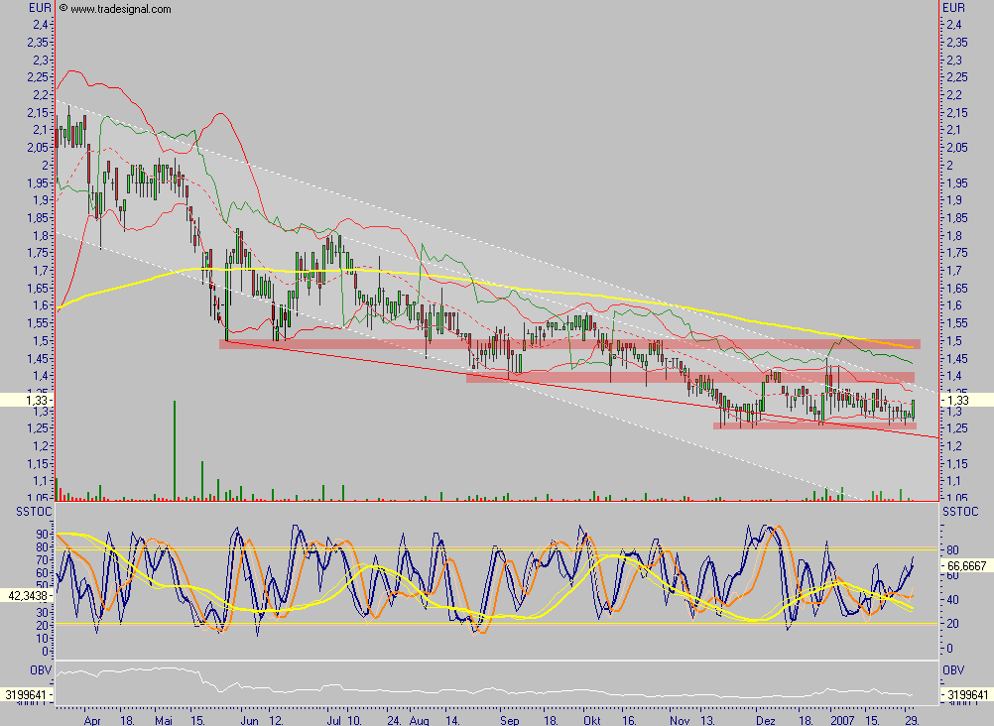
Task: Select OBV value 3199641 on right axis
Action: click(967, 694)
